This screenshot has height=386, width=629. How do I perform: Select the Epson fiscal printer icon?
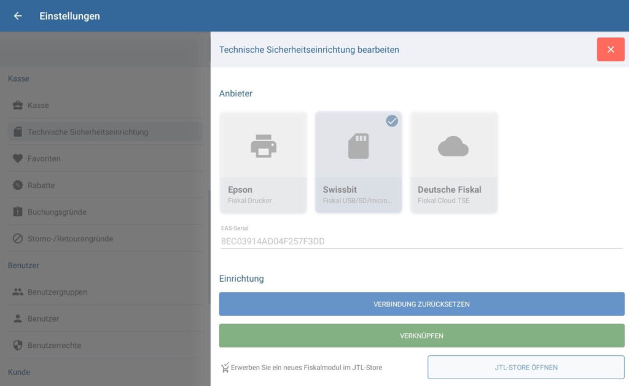click(263, 146)
